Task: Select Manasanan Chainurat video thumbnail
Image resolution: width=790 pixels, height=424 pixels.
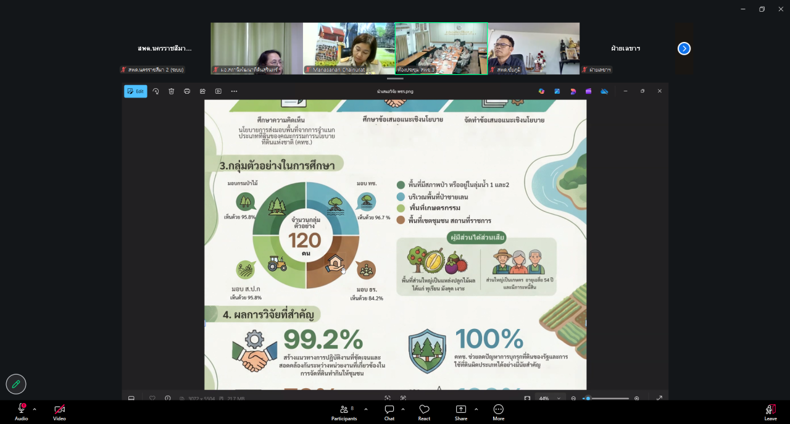Action: (x=349, y=48)
